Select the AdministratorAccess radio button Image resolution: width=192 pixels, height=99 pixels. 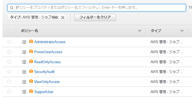9,42
